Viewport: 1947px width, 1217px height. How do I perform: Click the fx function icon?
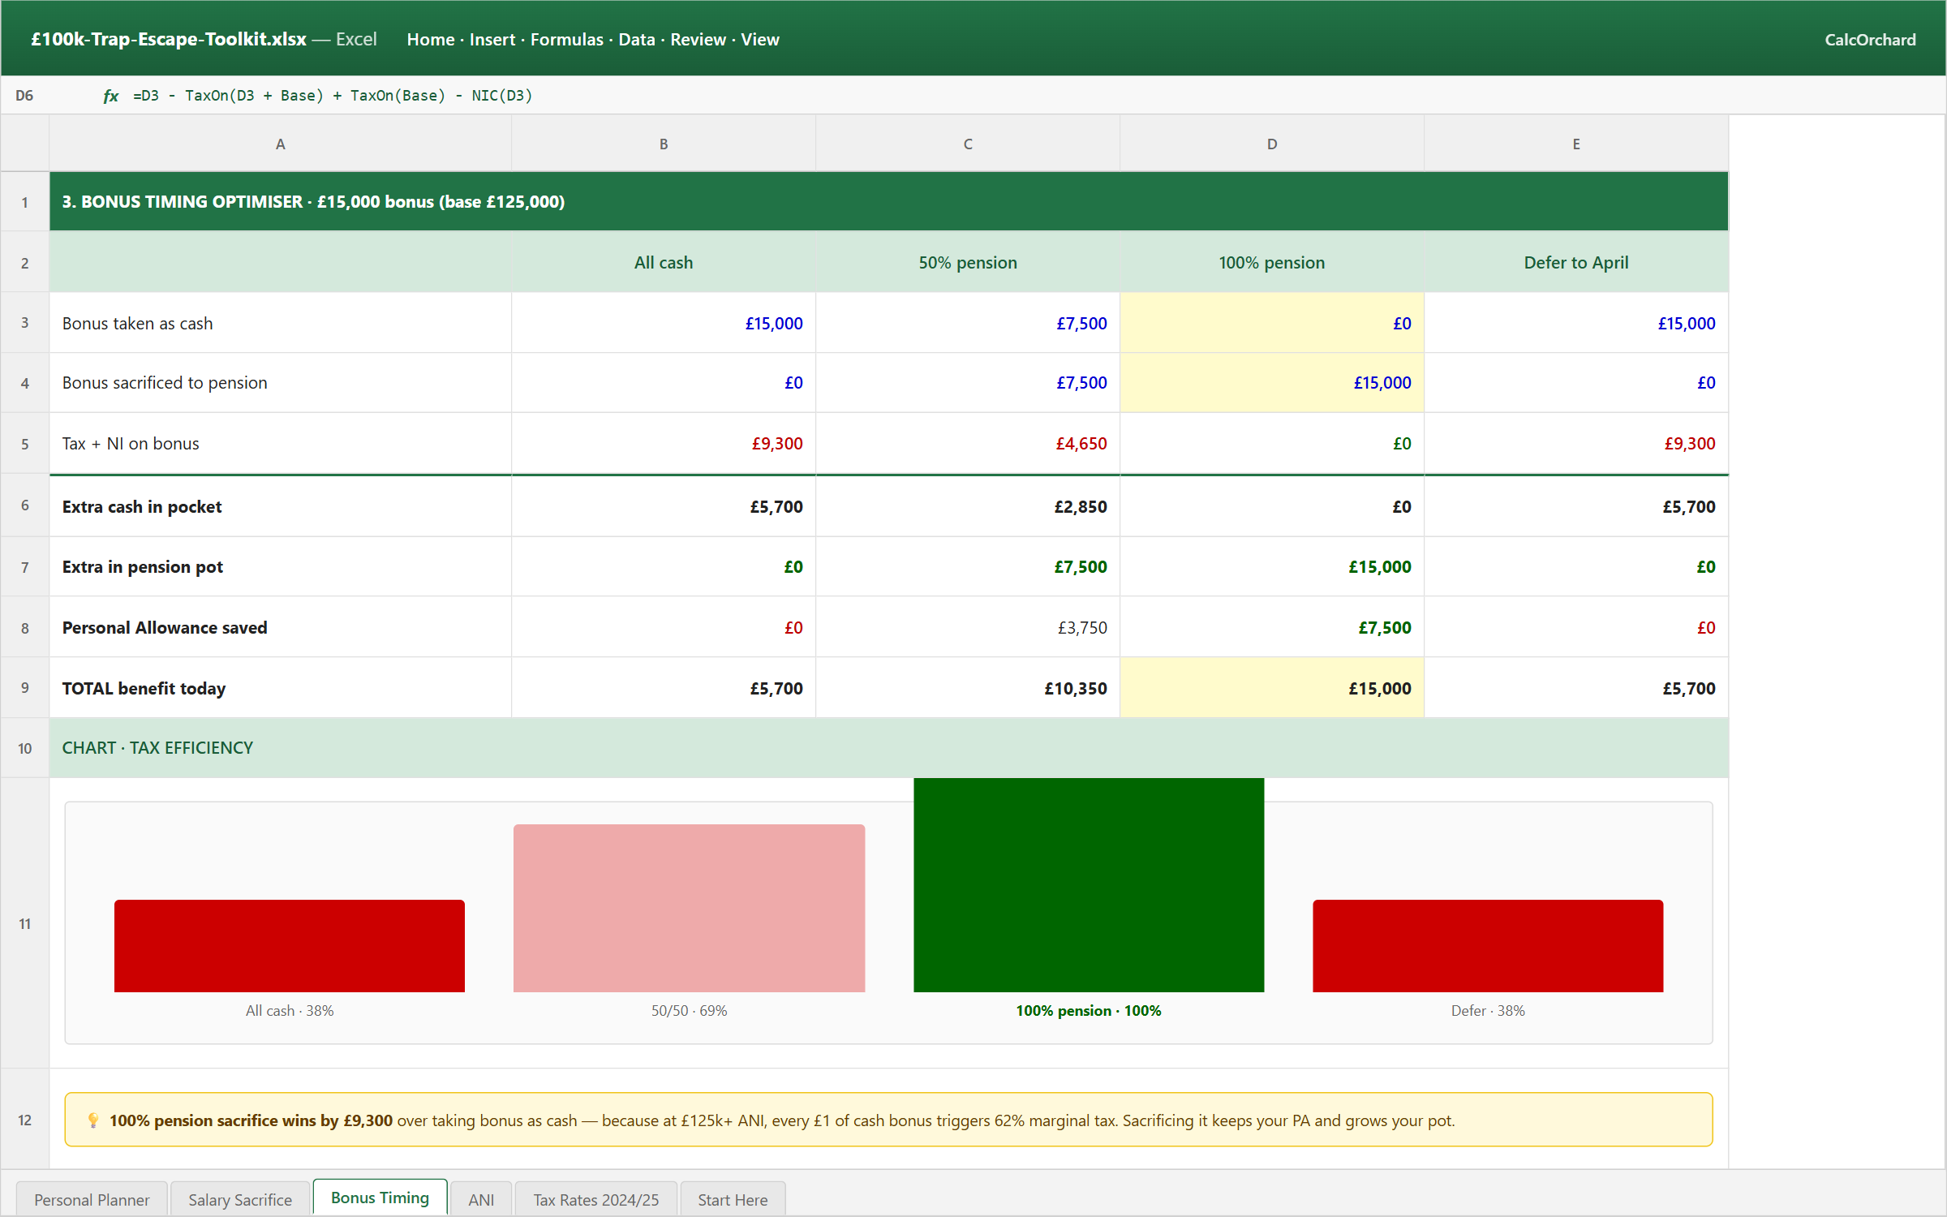(x=111, y=96)
